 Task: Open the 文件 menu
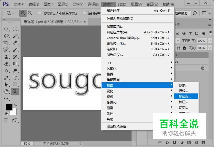pyautogui.click(x=19, y=4)
